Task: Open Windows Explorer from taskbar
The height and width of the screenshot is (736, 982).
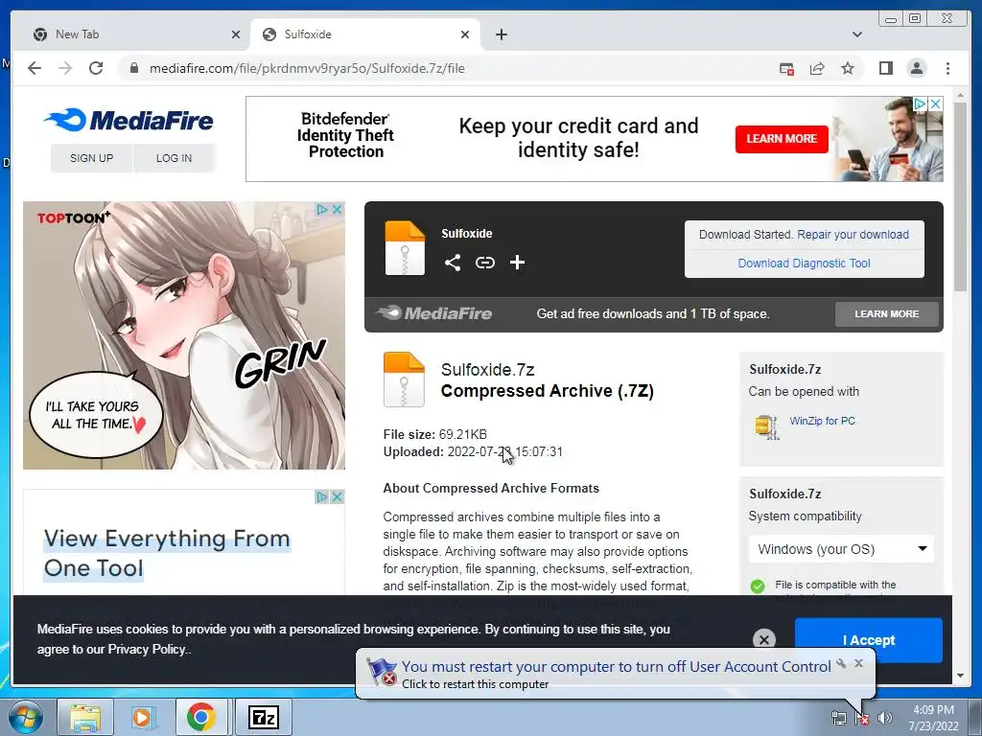Action: click(x=85, y=717)
